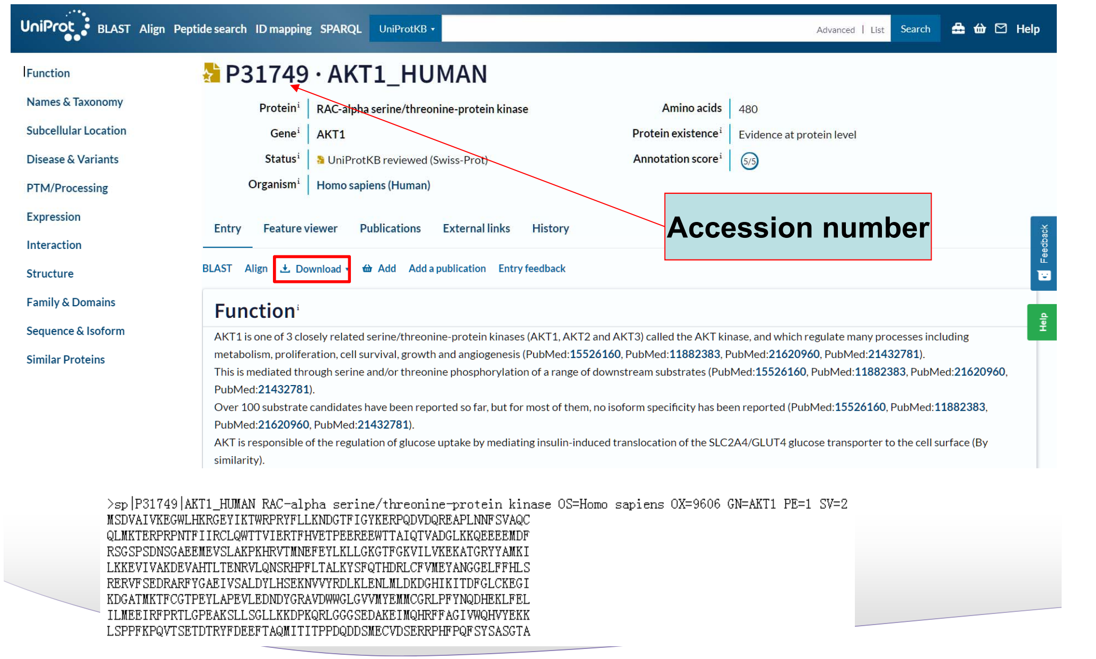The height and width of the screenshot is (659, 1096).
Task: Switch to the Publications tab
Action: pos(390,228)
